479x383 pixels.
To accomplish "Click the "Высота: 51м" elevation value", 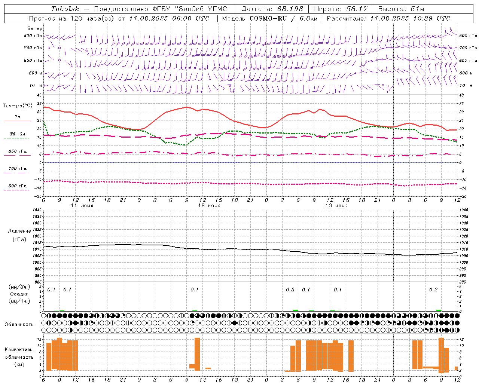I will [x=401, y=9].
